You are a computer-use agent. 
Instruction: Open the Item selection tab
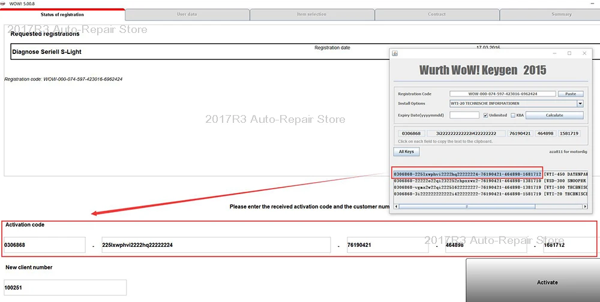pyautogui.click(x=312, y=14)
